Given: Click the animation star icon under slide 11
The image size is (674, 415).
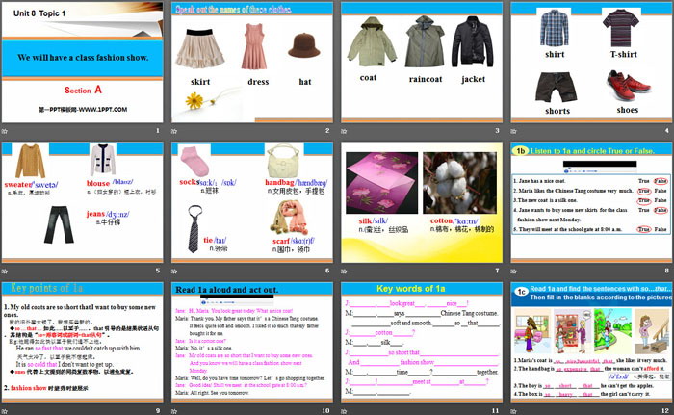Looking at the screenshot, I should coord(344,411).
